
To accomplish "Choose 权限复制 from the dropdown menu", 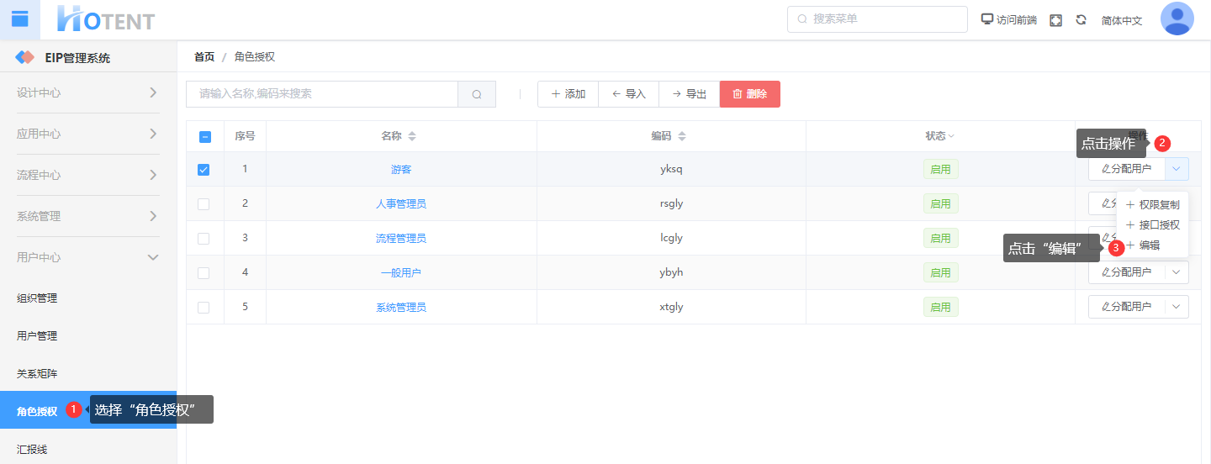I will click(1158, 204).
